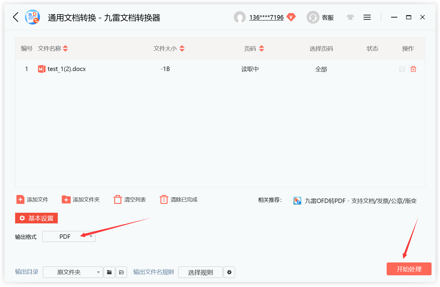
Task: Open the page selection 全部 option
Action: click(321, 69)
